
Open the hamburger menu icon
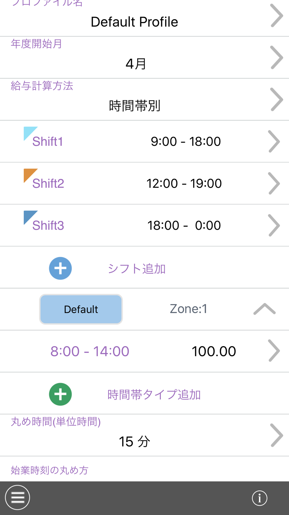(x=17, y=497)
